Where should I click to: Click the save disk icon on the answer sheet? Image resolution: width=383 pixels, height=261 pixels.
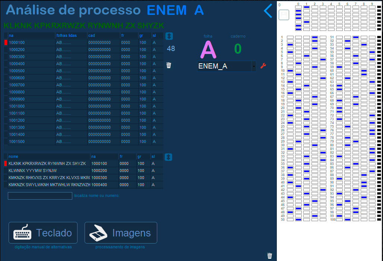(x=284, y=15)
